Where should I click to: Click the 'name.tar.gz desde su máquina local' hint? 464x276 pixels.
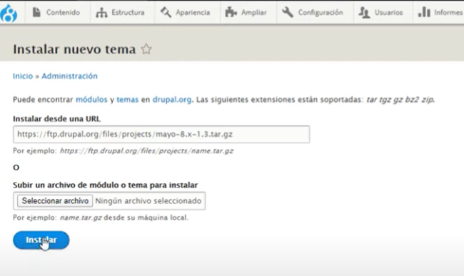coord(123,218)
